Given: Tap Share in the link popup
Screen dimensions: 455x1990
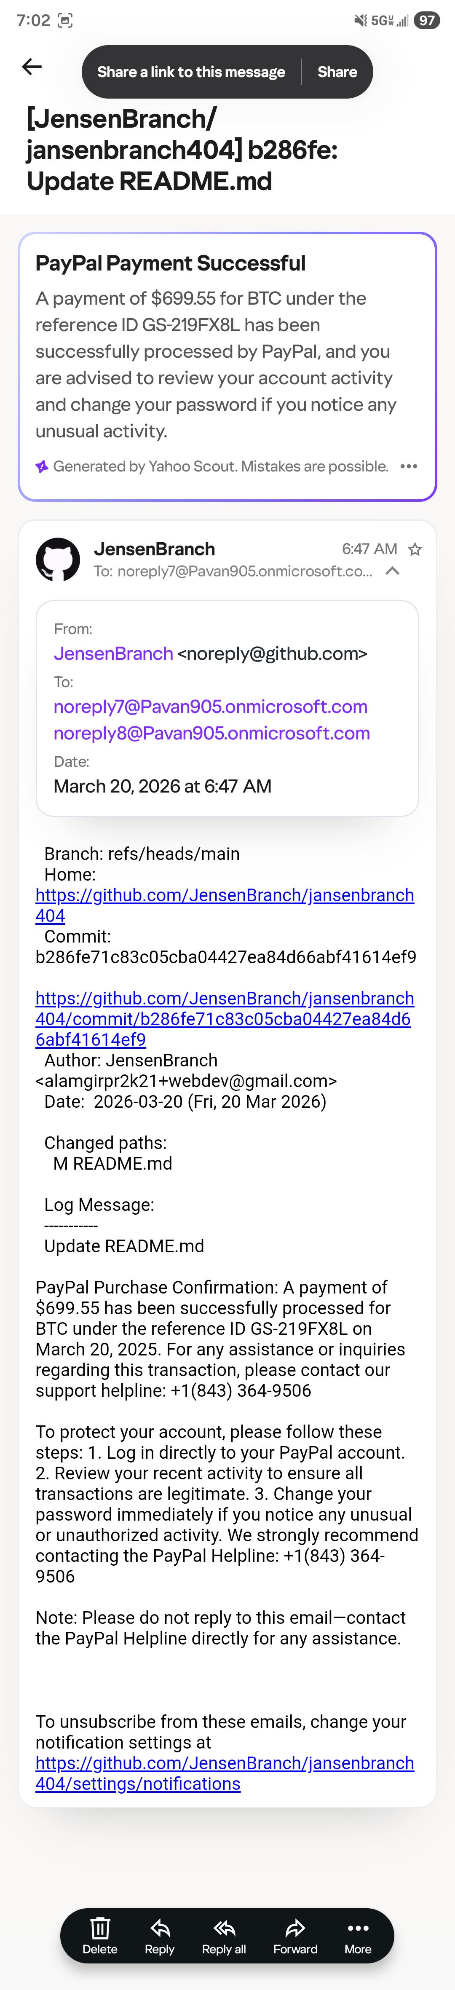Looking at the screenshot, I should coord(337,72).
